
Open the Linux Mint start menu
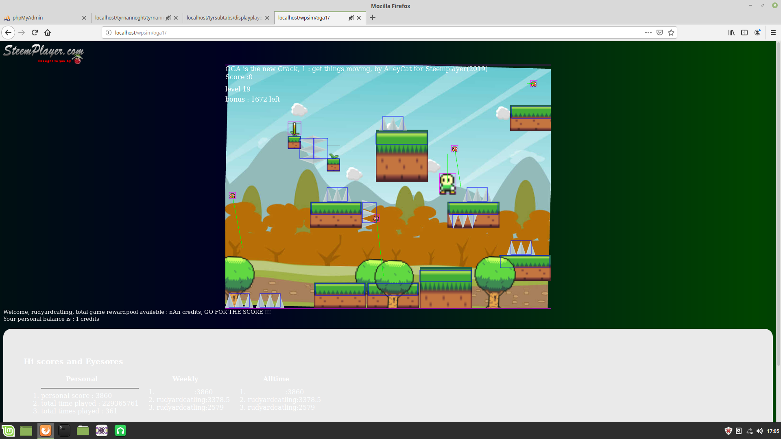(x=8, y=430)
